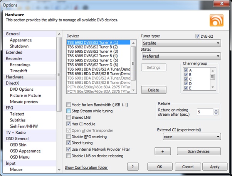
Task: Close the Options dialog window
Action: coord(222,3)
